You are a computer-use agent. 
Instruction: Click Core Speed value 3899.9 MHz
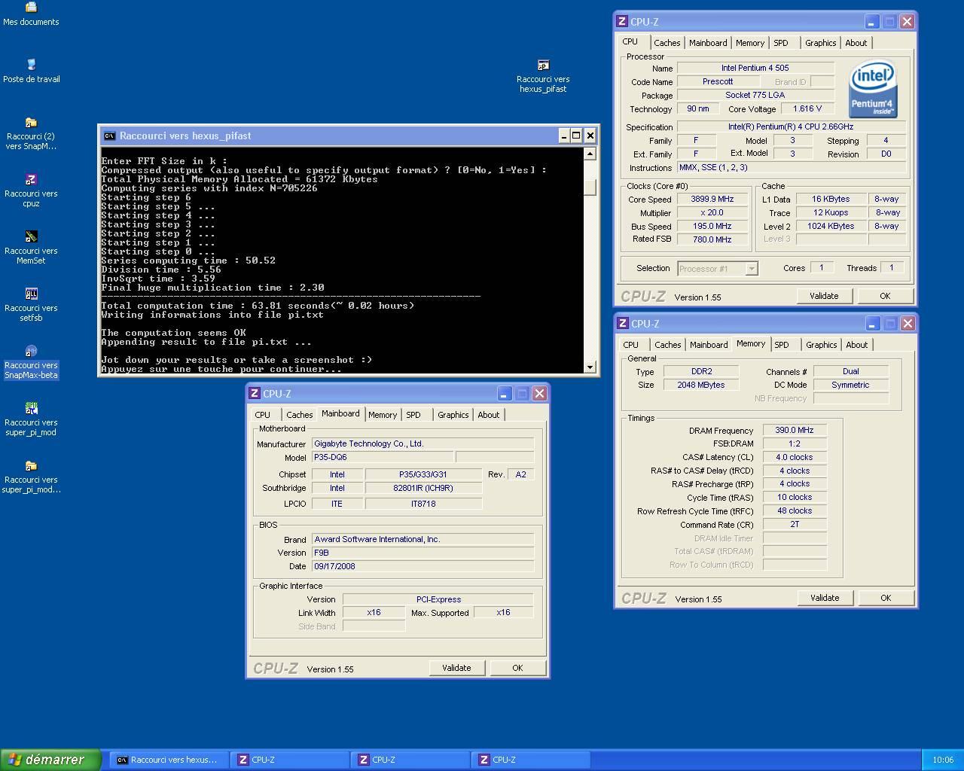coord(712,199)
